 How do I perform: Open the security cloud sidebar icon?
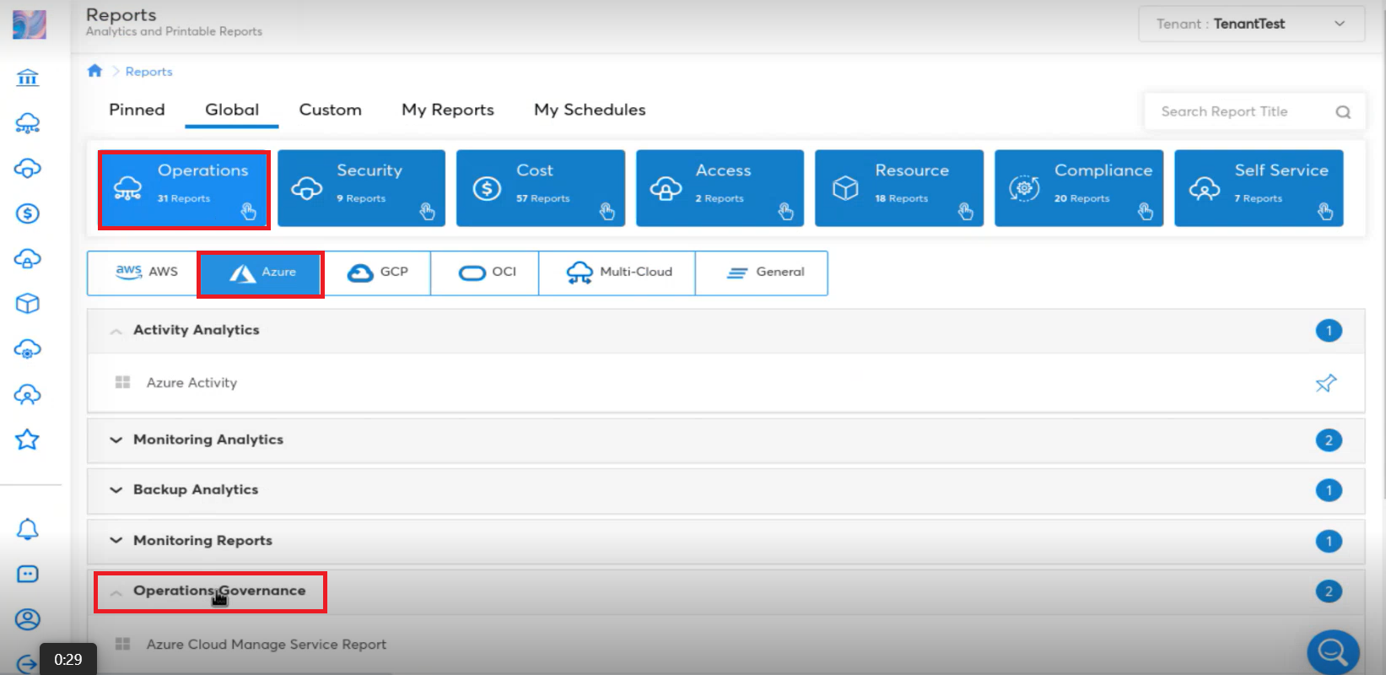(x=28, y=168)
